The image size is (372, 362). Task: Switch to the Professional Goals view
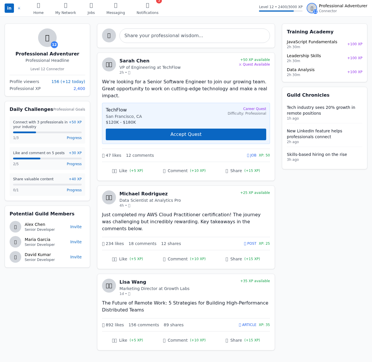pyautogui.click(x=69, y=109)
